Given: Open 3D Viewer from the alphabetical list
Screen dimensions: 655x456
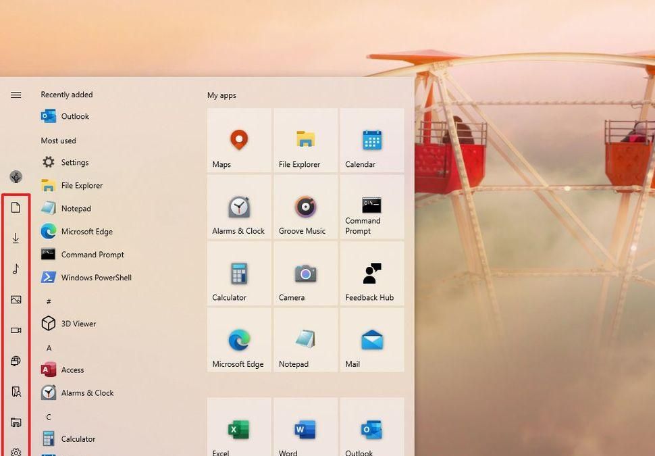Looking at the screenshot, I should click(78, 324).
